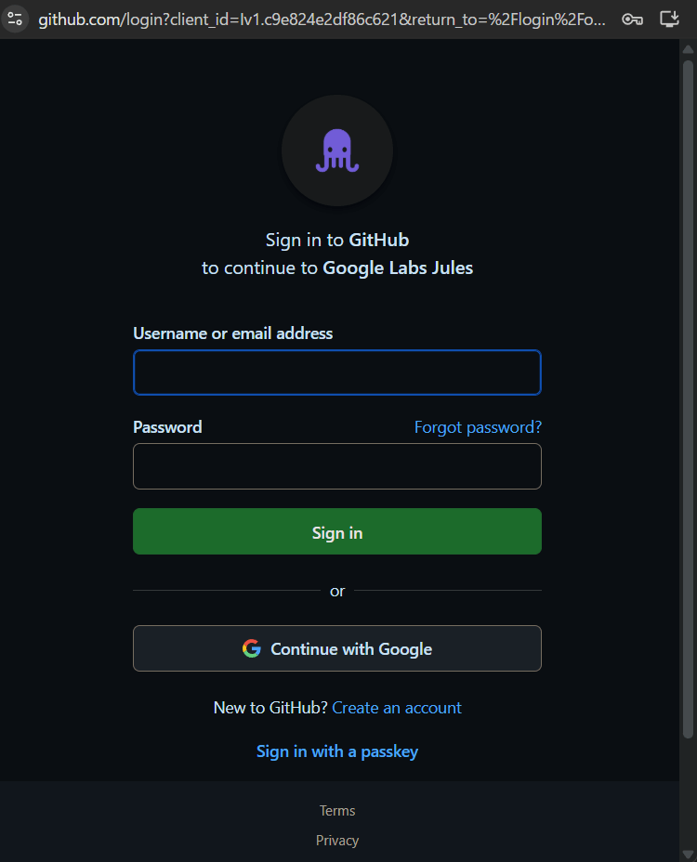This screenshot has height=862, width=697.
Task: Follow the Create an account link
Action: [397, 708]
